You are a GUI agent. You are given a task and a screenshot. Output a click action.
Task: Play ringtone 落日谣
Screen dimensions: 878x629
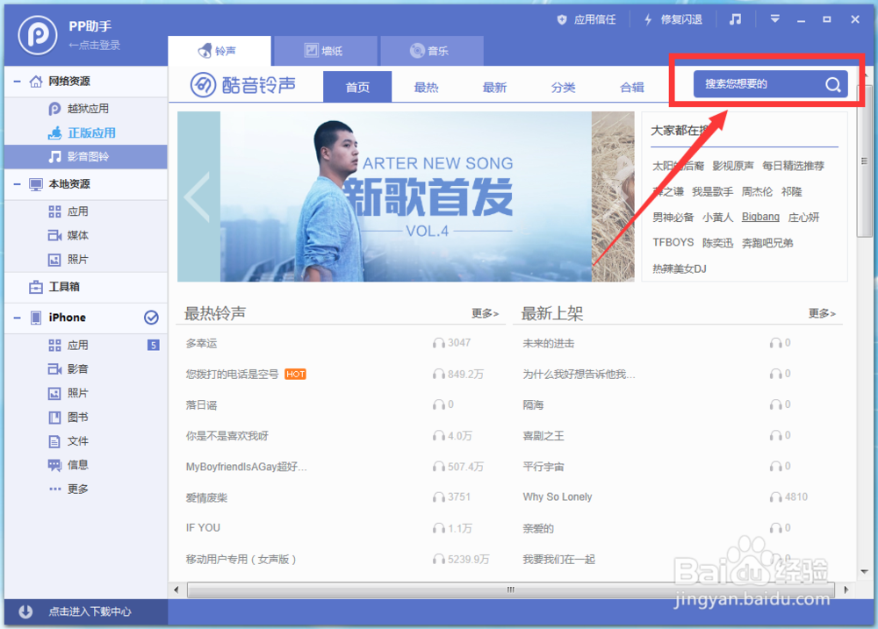click(202, 405)
